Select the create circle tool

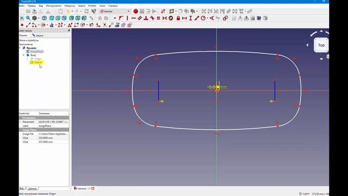(43, 25)
